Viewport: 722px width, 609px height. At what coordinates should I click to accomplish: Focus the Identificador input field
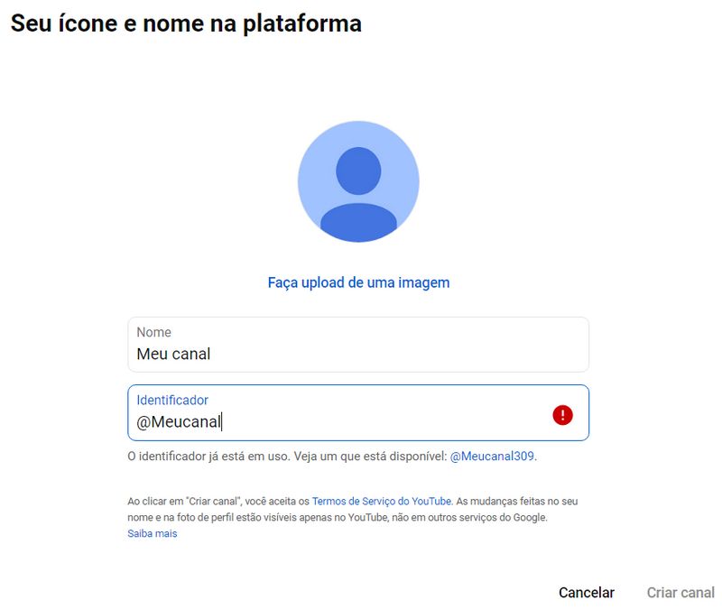[x=358, y=412]
